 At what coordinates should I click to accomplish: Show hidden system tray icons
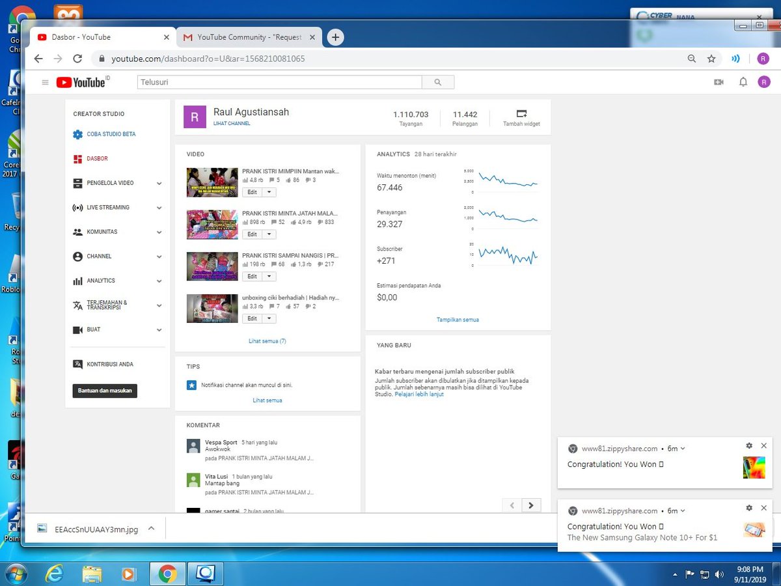pos(675,575)
